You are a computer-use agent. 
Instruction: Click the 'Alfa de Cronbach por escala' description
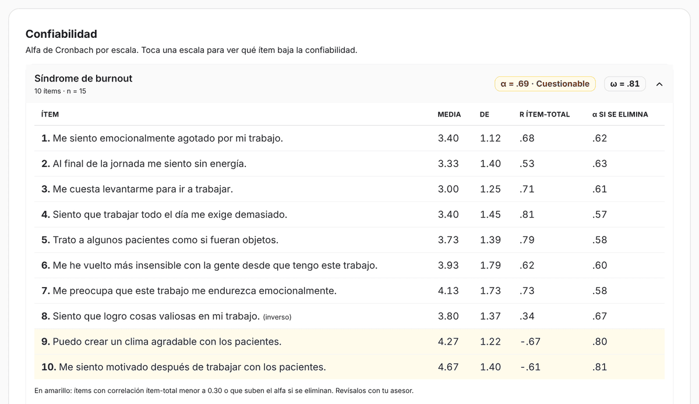point(191,50)
